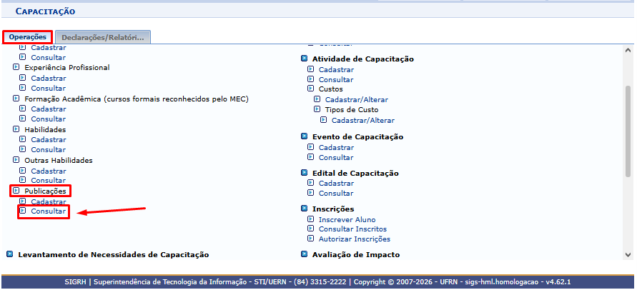Open the Autorizar Inscrições link

[355, 239]
